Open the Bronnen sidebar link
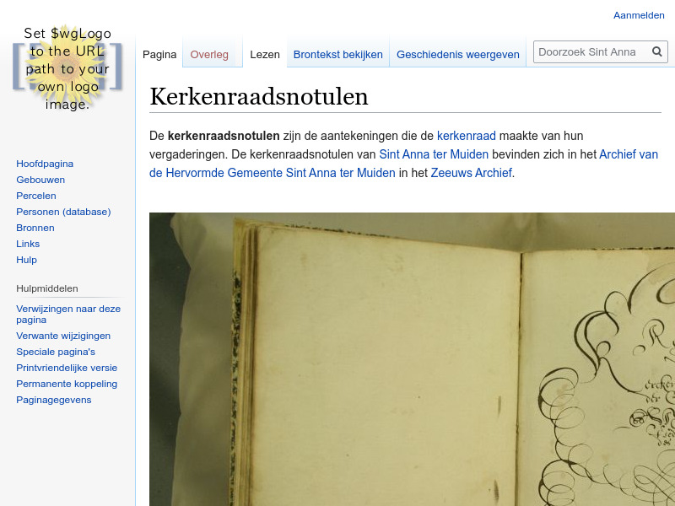 coord(35,227)
